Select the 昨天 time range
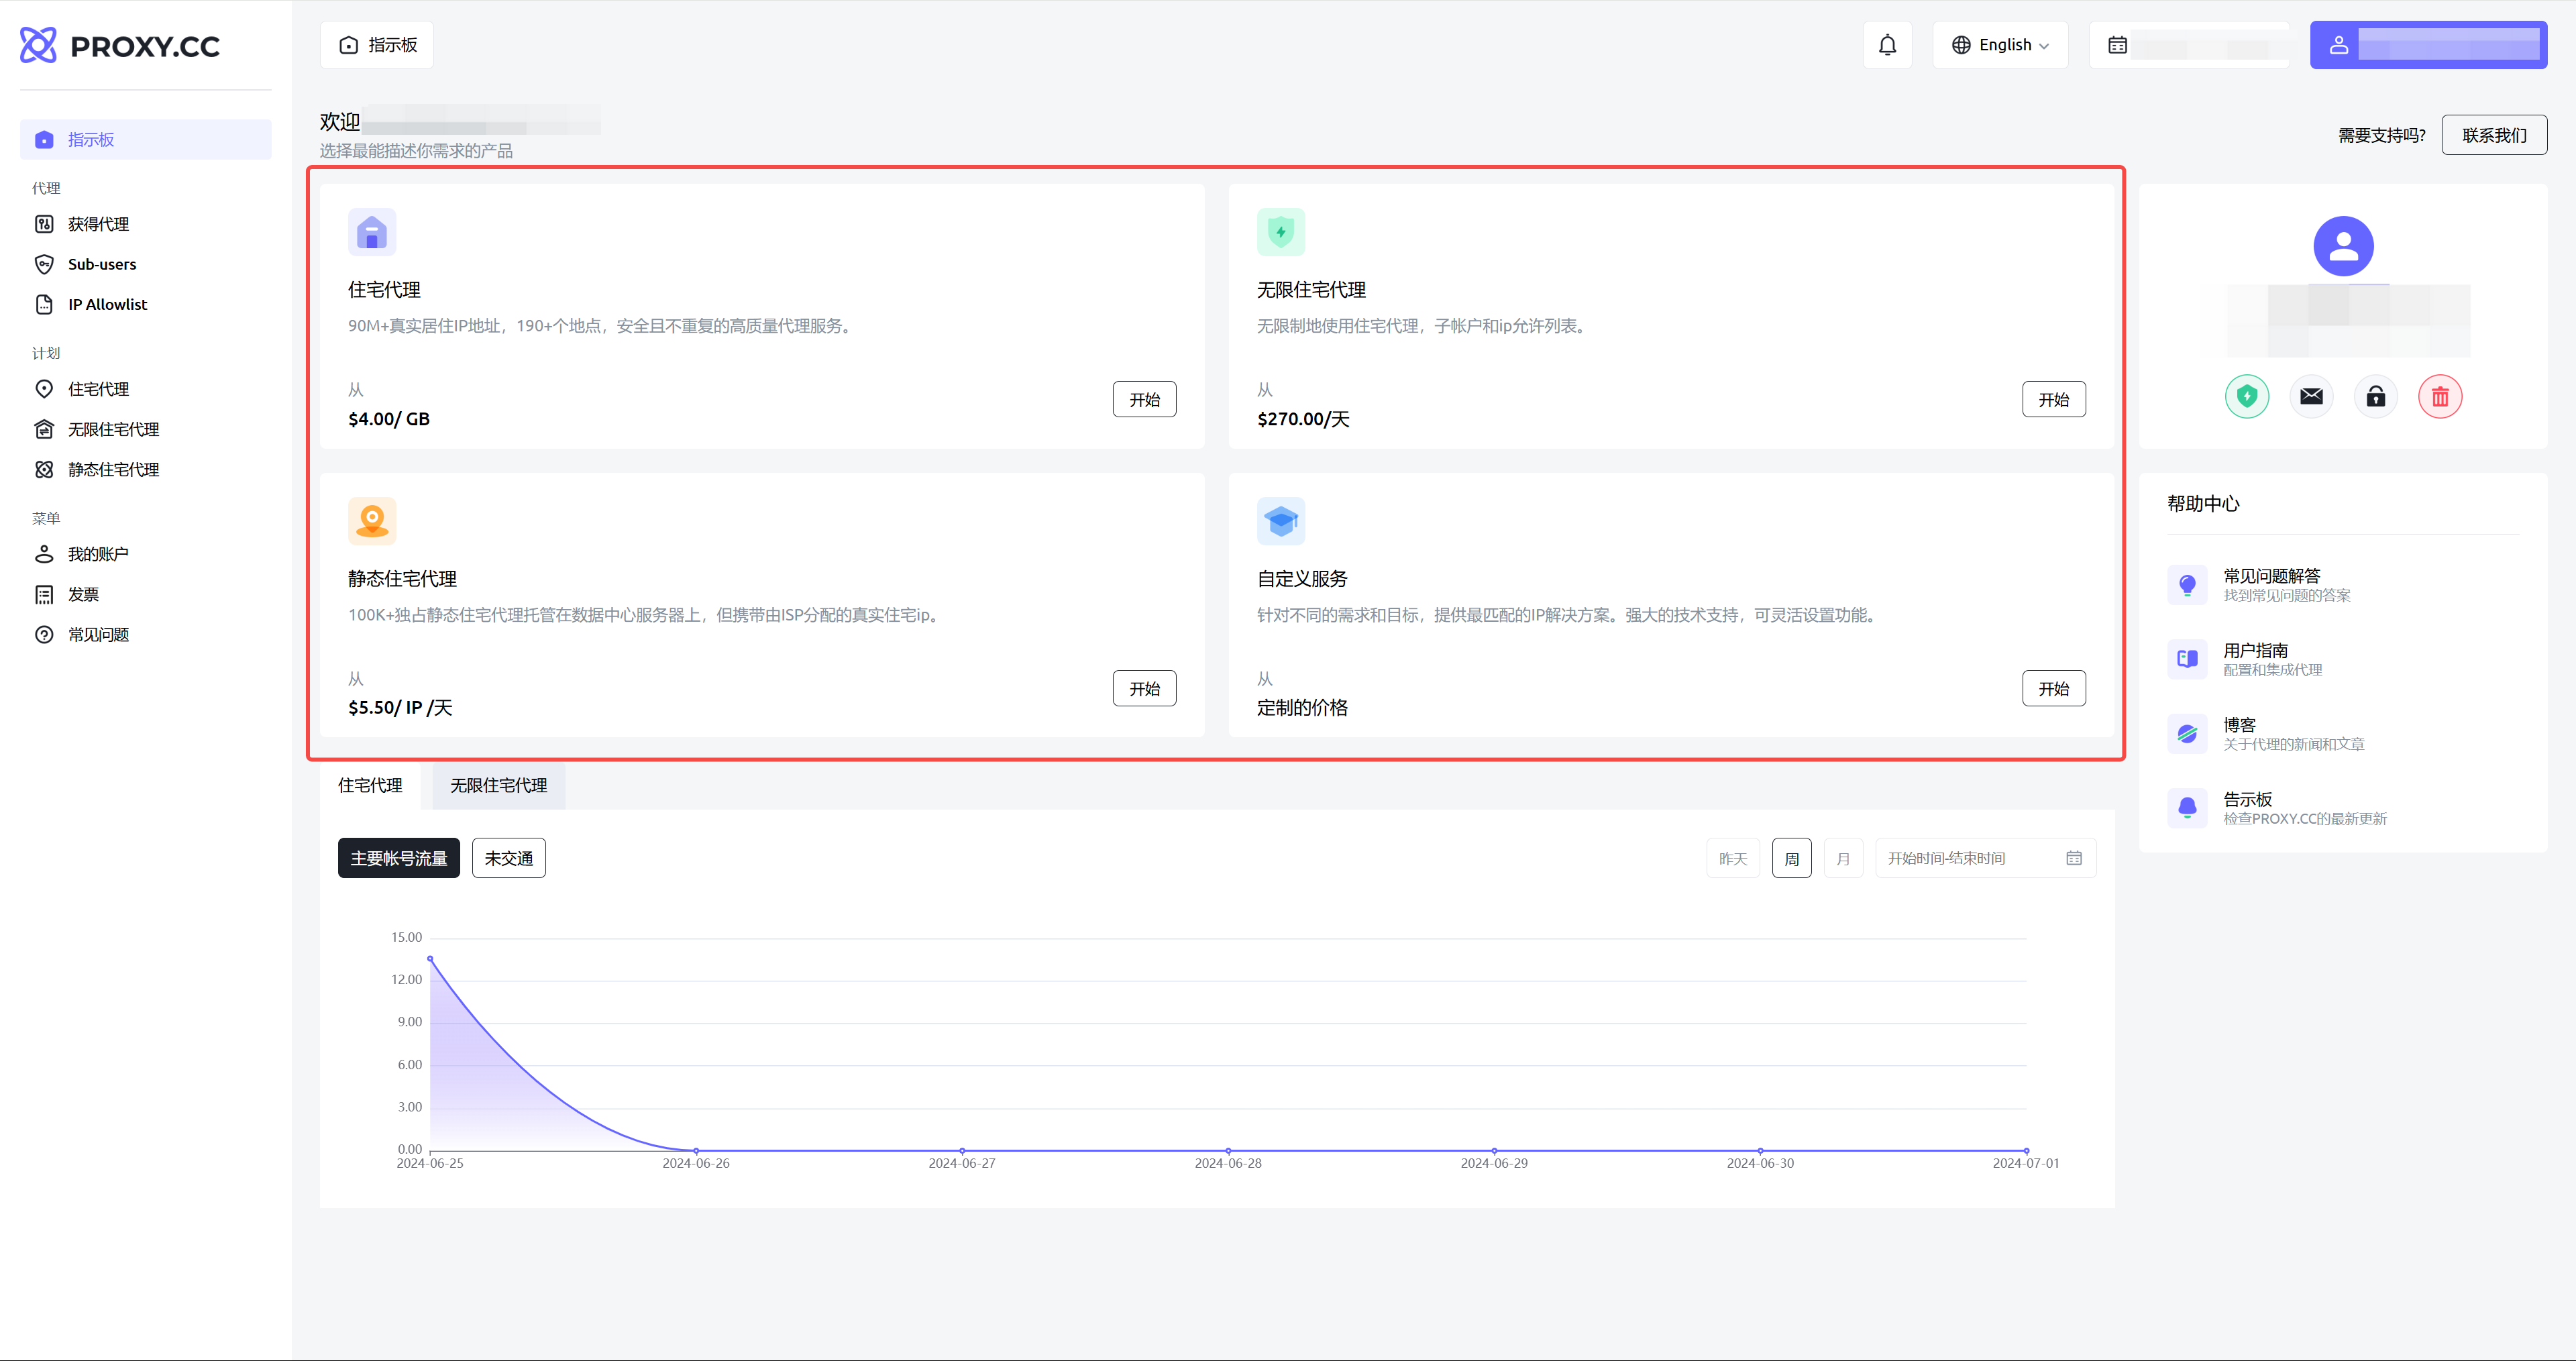This screenshot has height=1361, width=2576. coord(1733,858)
